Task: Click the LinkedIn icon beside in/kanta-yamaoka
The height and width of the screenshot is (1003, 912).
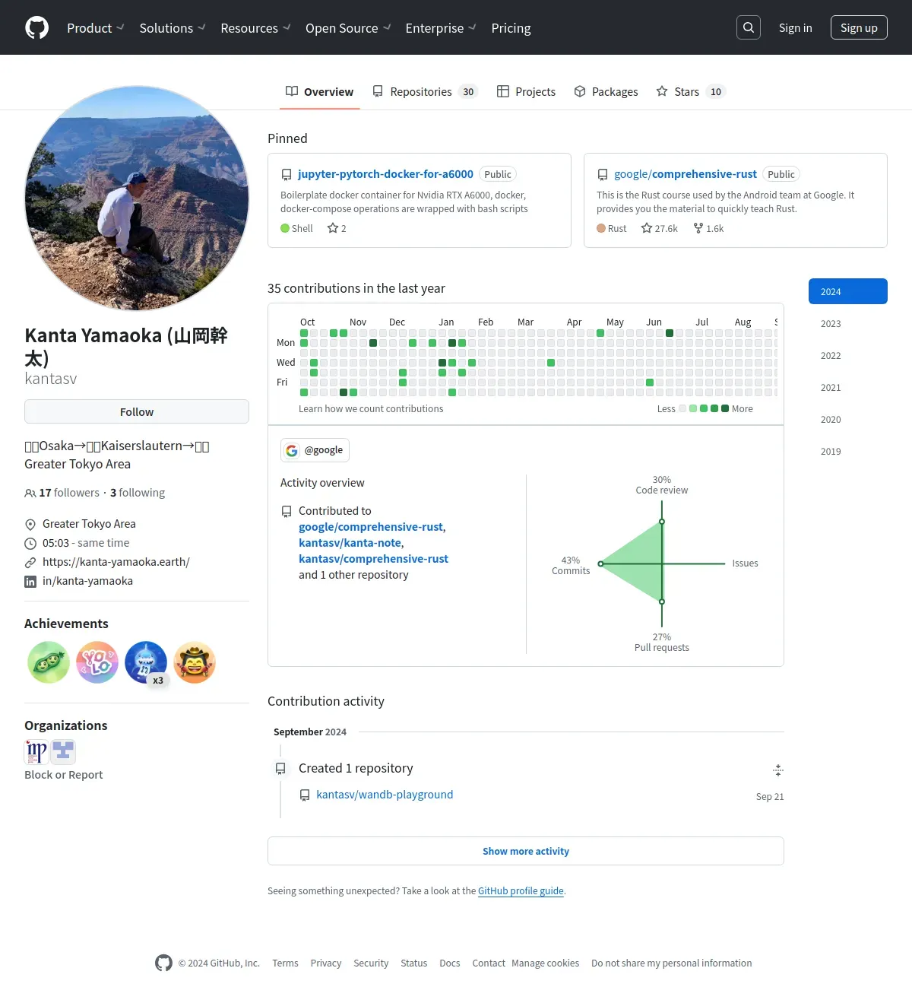Action: [x=30, y=582]
